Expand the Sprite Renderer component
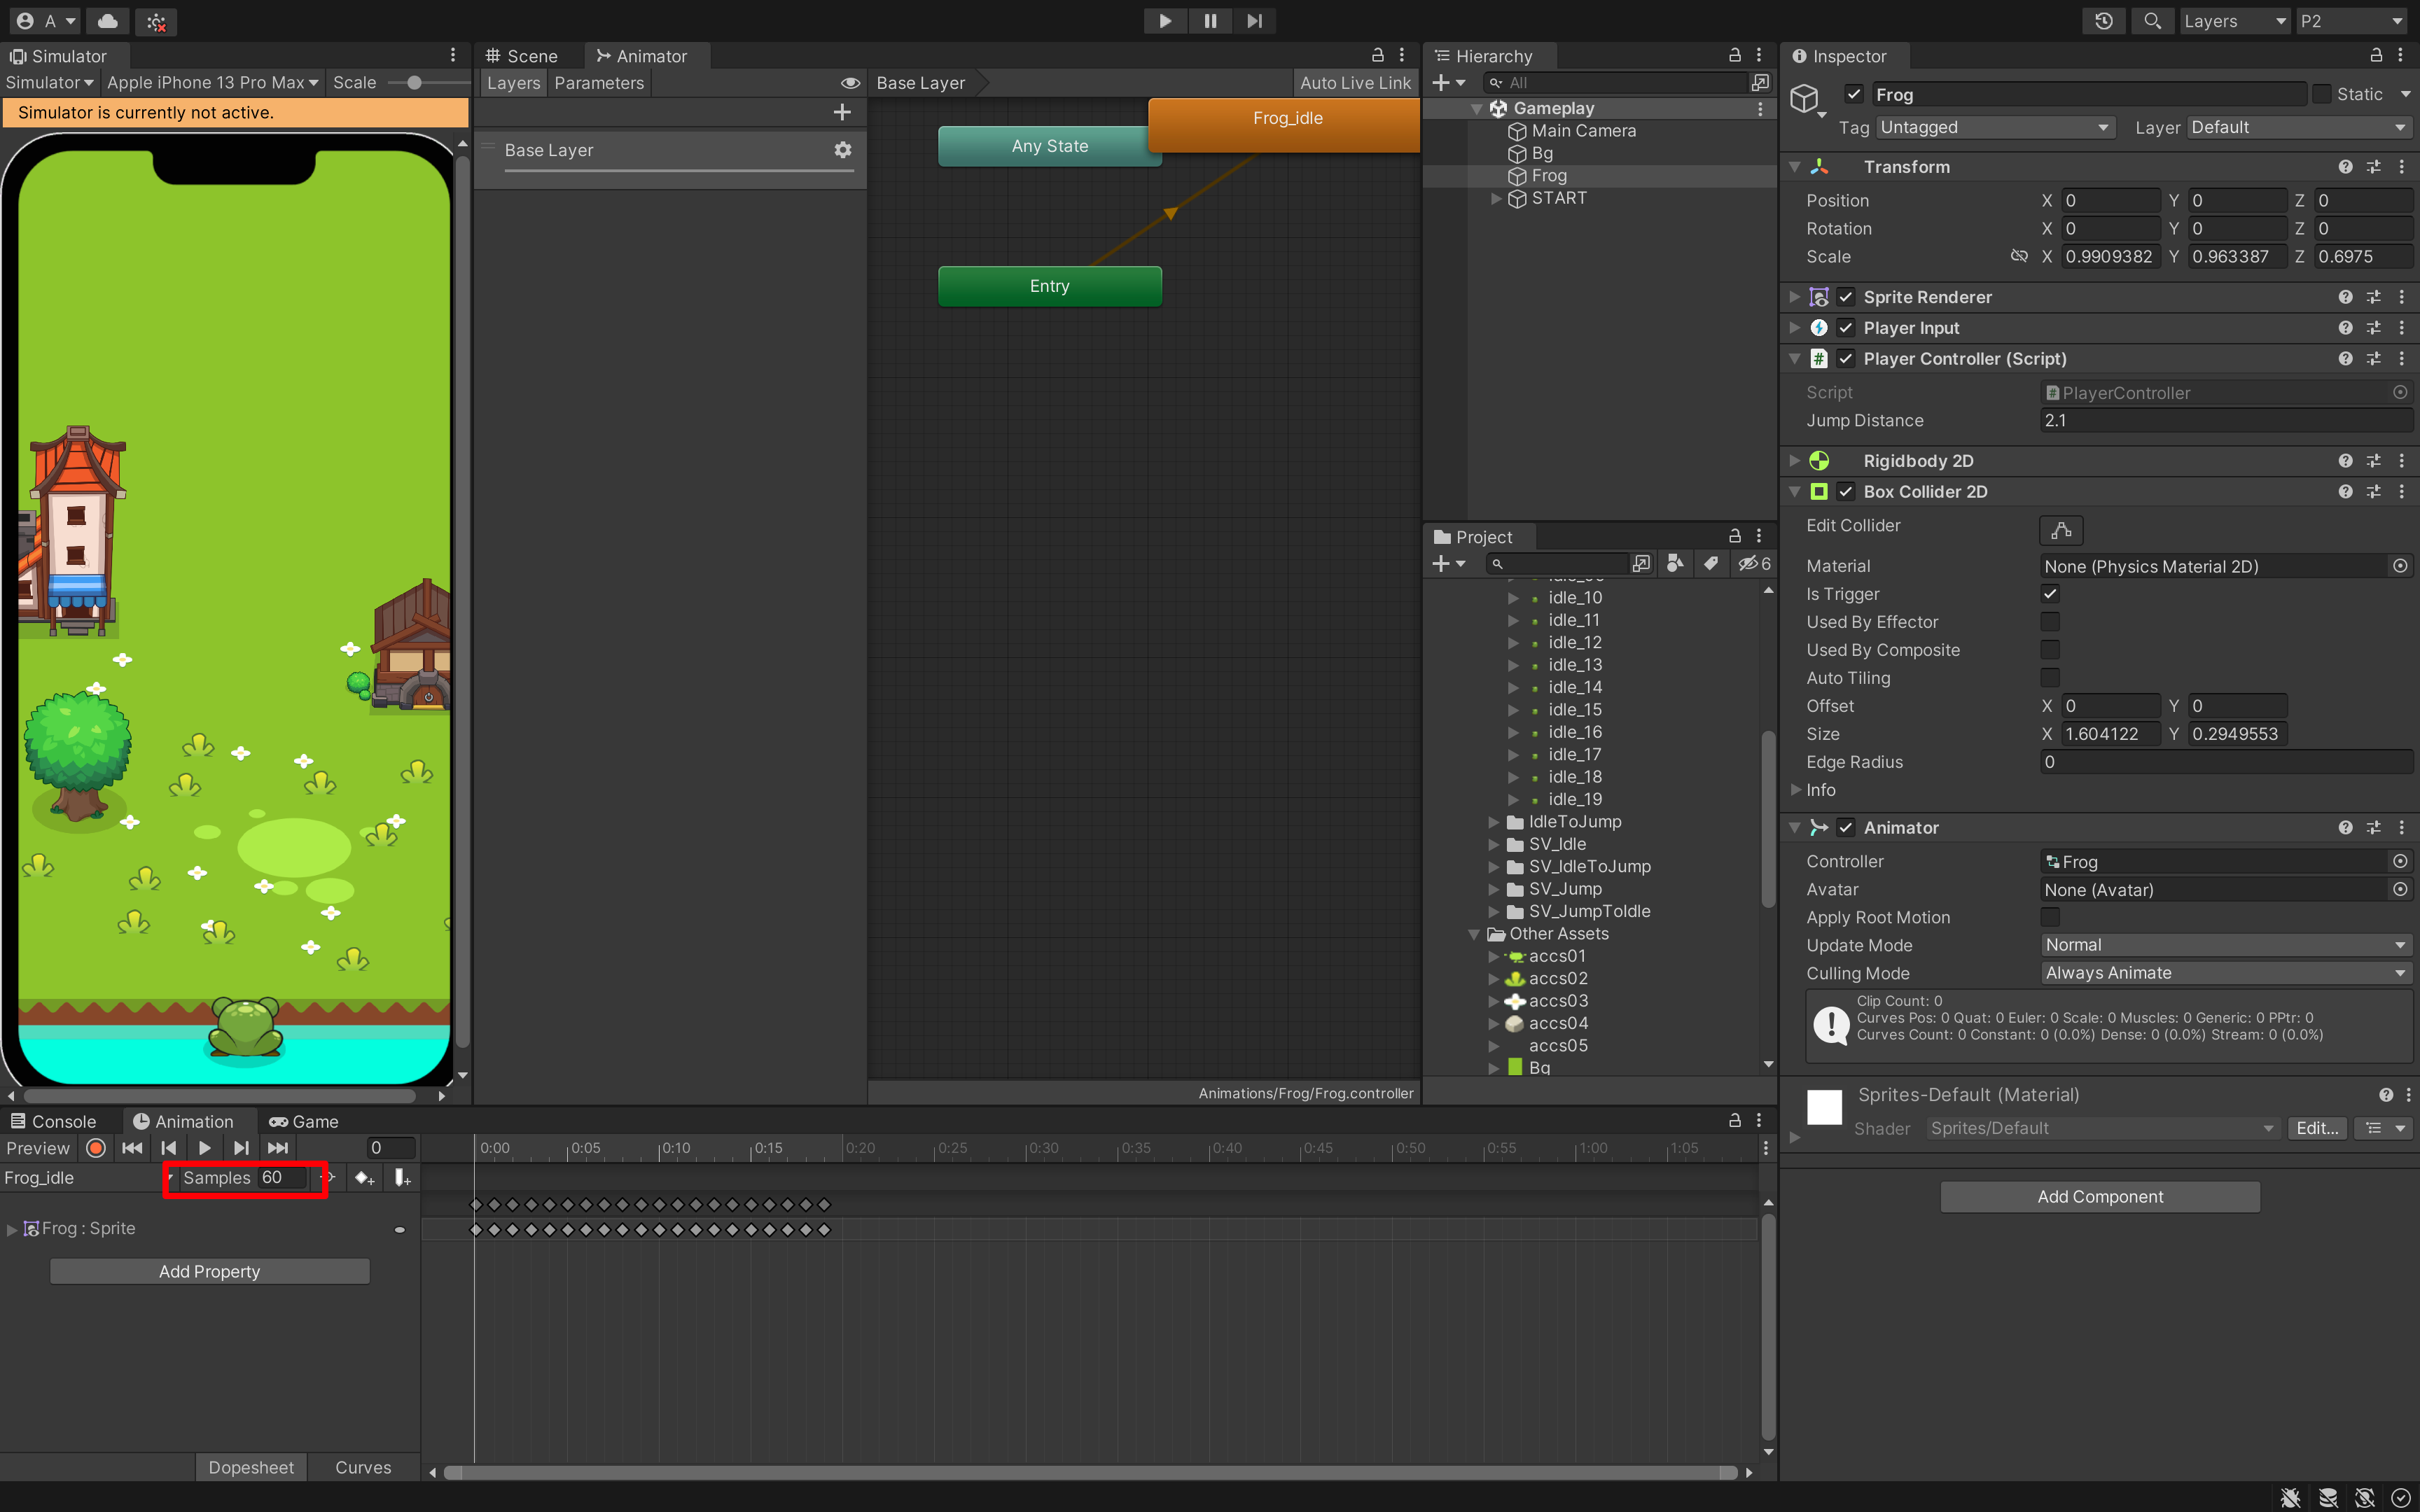The height and width of the screenshot is (1512, 2420). pos(1795,297)
